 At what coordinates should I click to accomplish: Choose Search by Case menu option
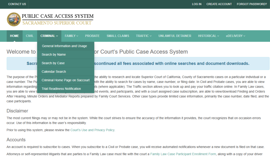(x=53, y=63)
